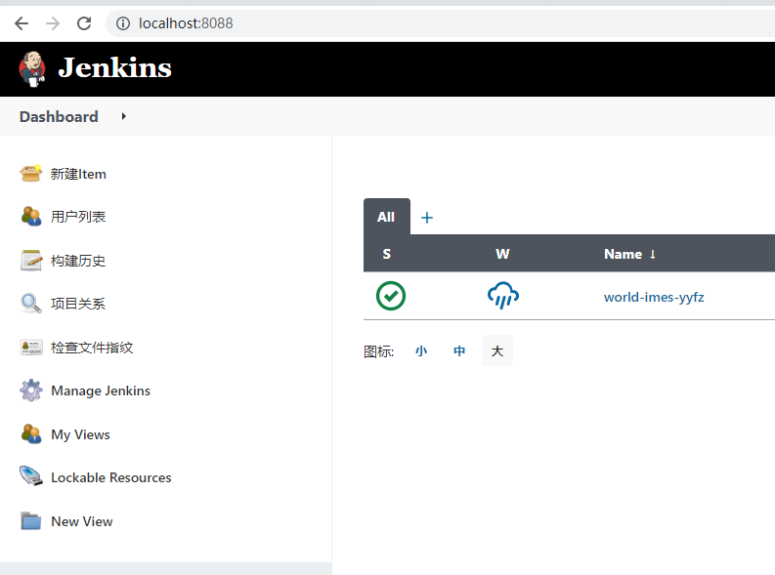775x575 pixels.
Task: Open 新建Item link
Action: click(78, 174)
